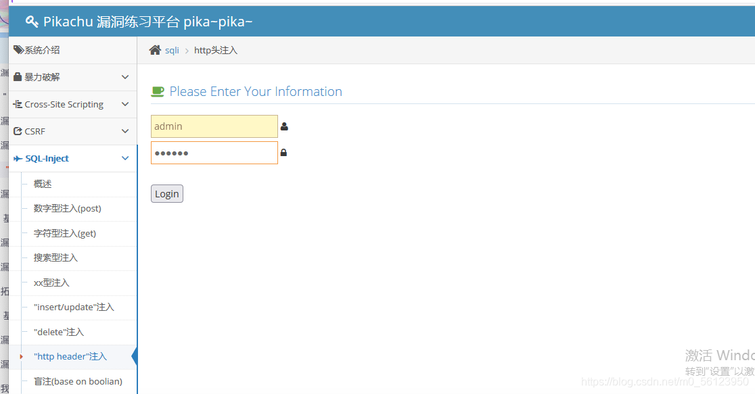Click the CSRF share icon

tap(18, 131)
